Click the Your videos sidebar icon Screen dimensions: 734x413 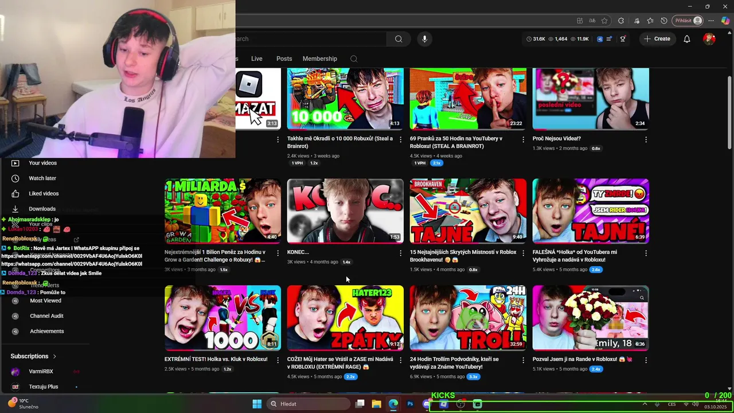(x=15, y=163)
